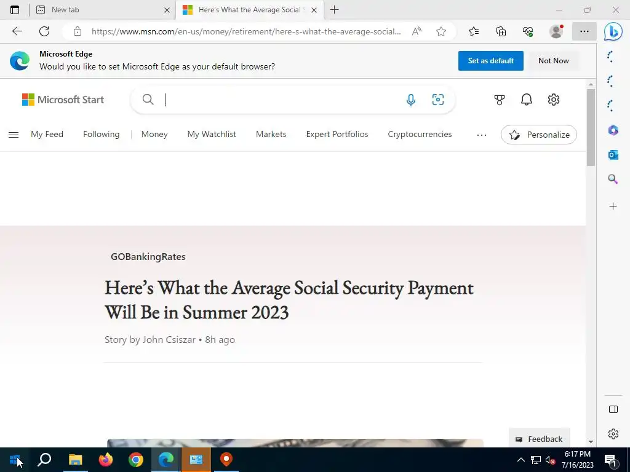Image resolution: width=630 pixels, height=472 pixels.
Task: Set Microsoft Edge as default browser
Action: pos(490,61)
